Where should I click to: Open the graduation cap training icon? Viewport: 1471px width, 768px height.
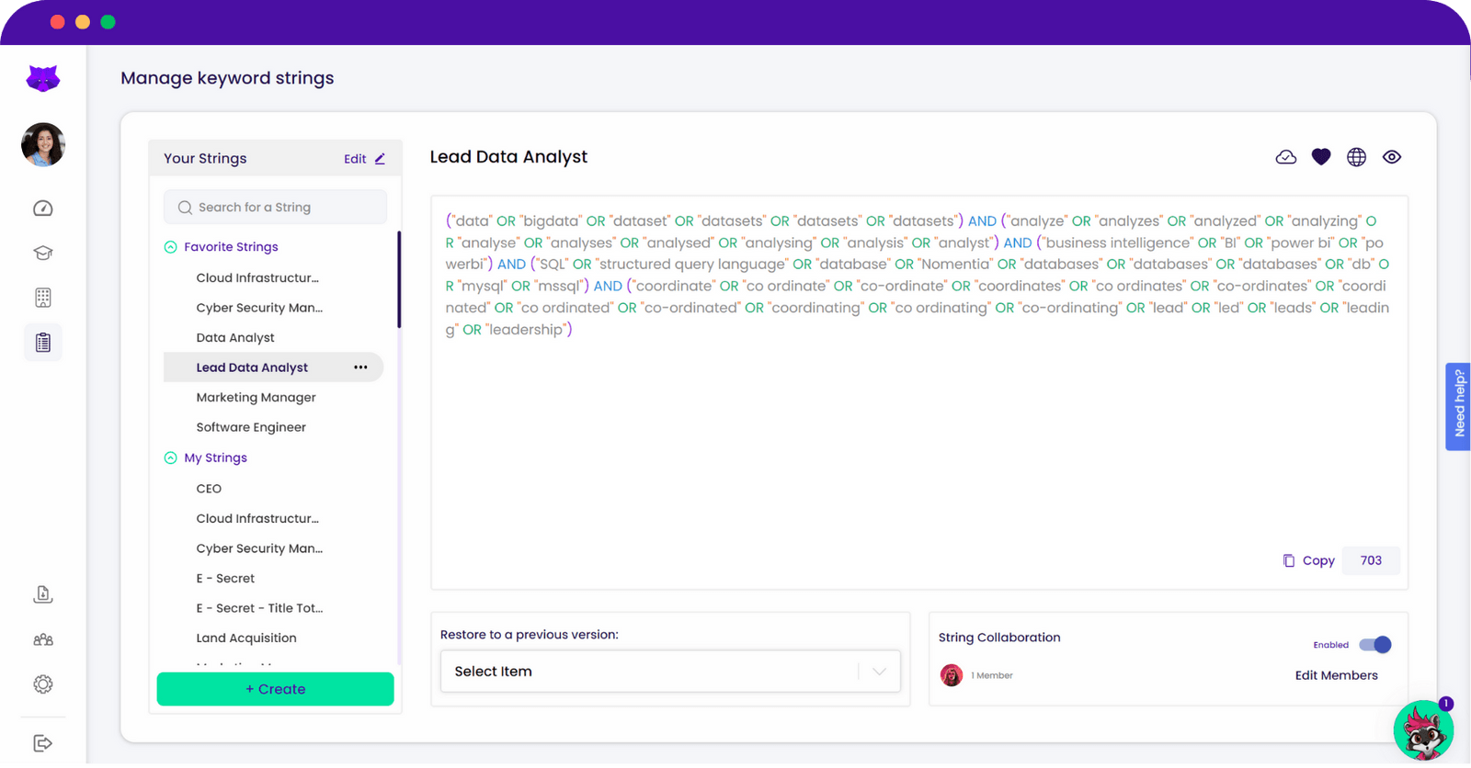(43, 253)
